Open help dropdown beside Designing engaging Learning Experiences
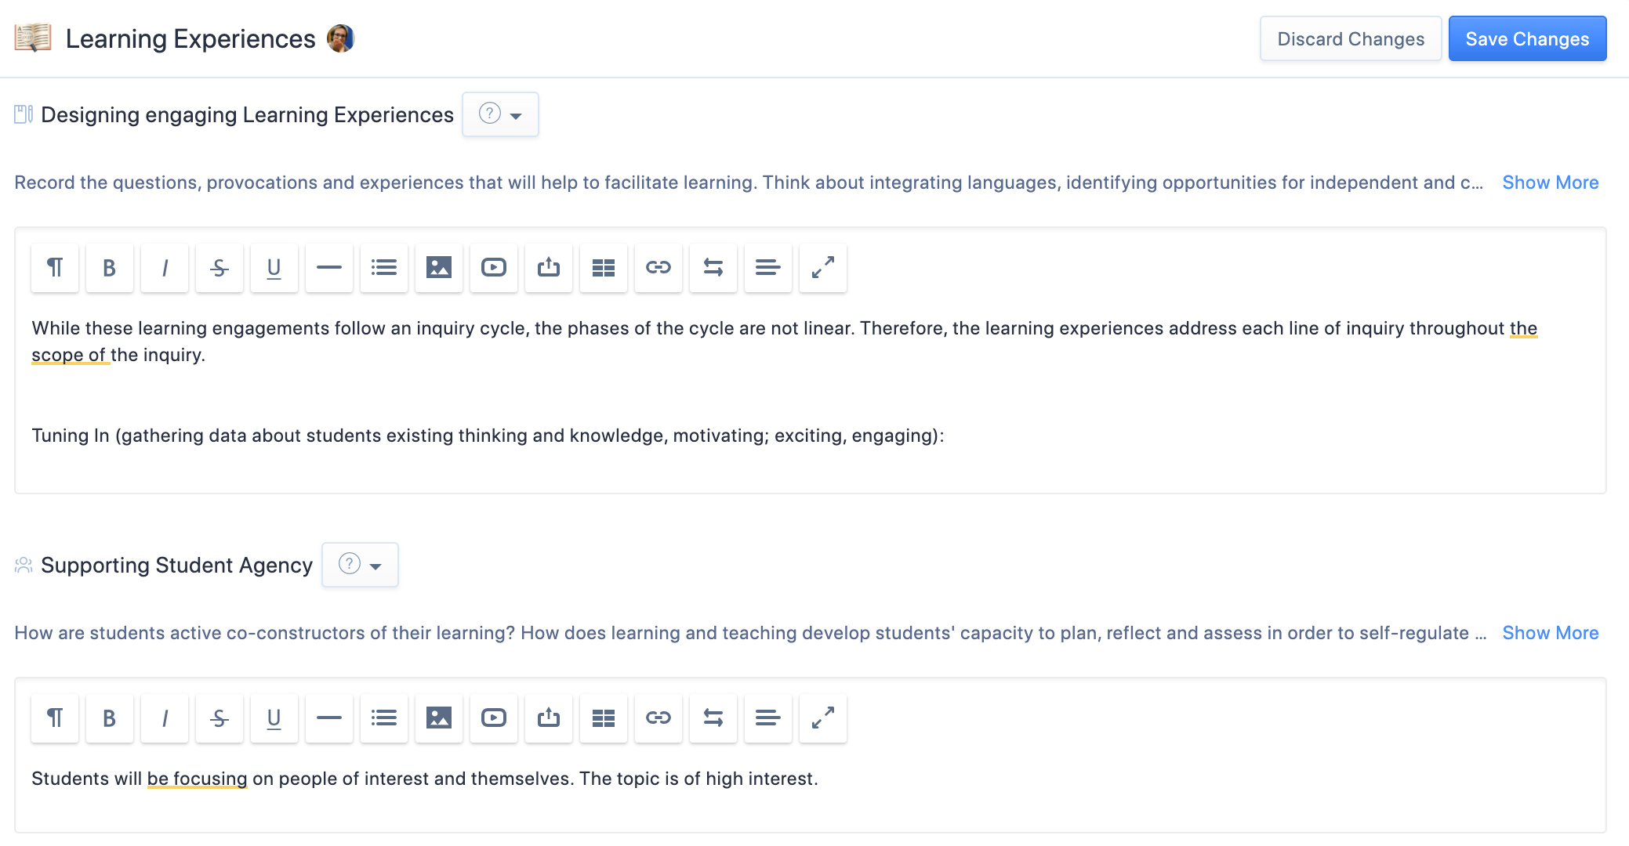Screen dimensions: 1629x846 [500, 115]
